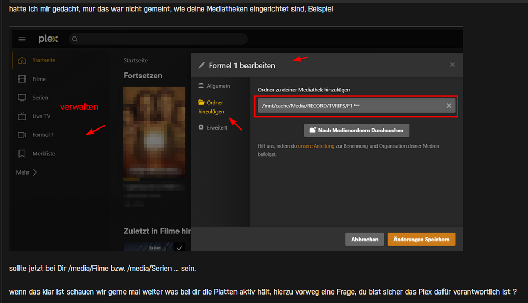
Task: Click the Zuletzt in Filme heading
Action: point(157,231)
